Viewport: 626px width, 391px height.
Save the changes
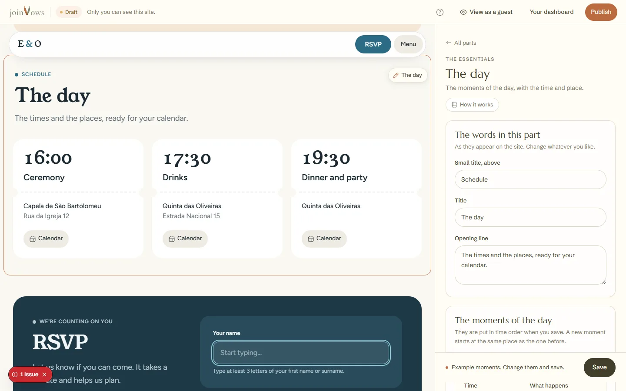click(x=599, y=368)
